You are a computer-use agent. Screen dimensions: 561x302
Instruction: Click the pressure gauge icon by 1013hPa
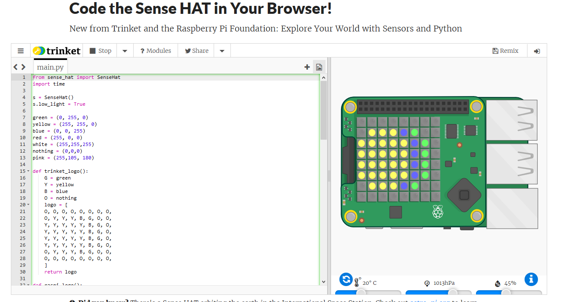[x=427, y=283]
